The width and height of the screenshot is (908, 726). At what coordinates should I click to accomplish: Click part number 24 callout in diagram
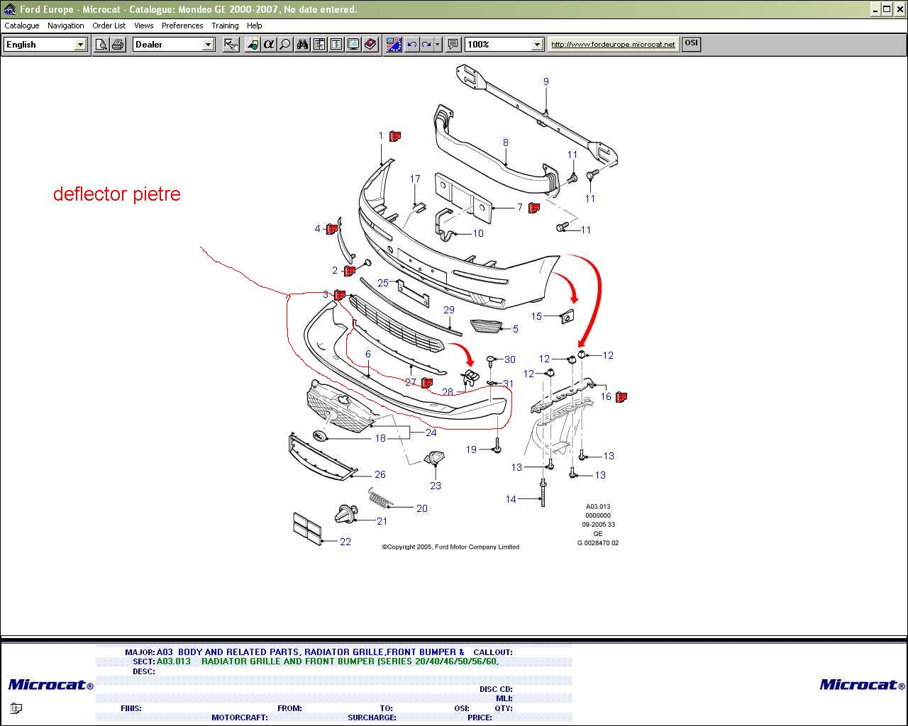coord(431,432)
